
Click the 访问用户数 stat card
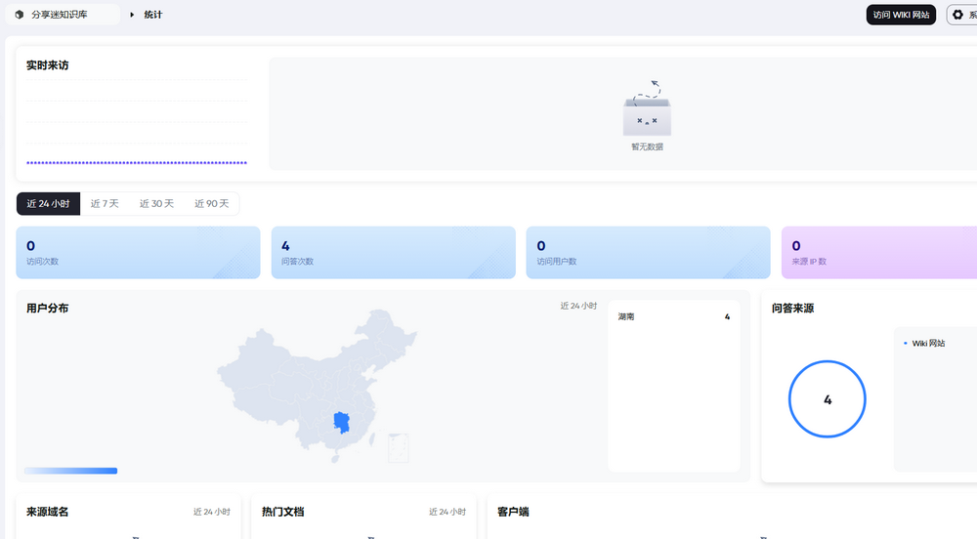[x=648, y=253]
